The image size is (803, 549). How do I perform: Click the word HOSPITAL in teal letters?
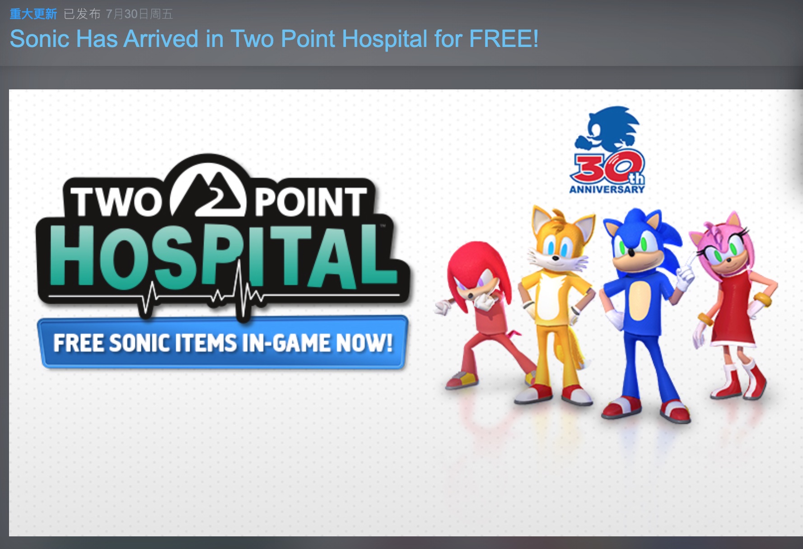[x=224, y=256]
